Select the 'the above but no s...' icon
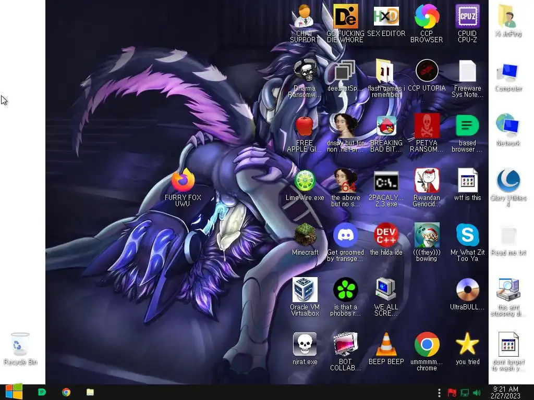 pos(345,187)
